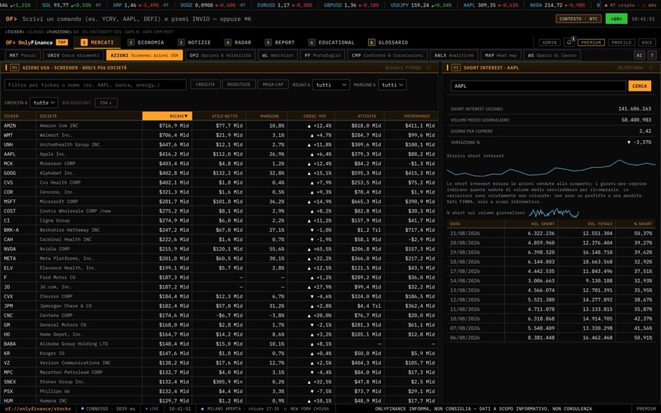This screenshot has height=413, width=661.
Task: Select the Walmart Inc. row
Action: pyautogui.click(x=219, y=135)
